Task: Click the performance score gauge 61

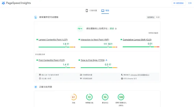Action: point(73,97)
